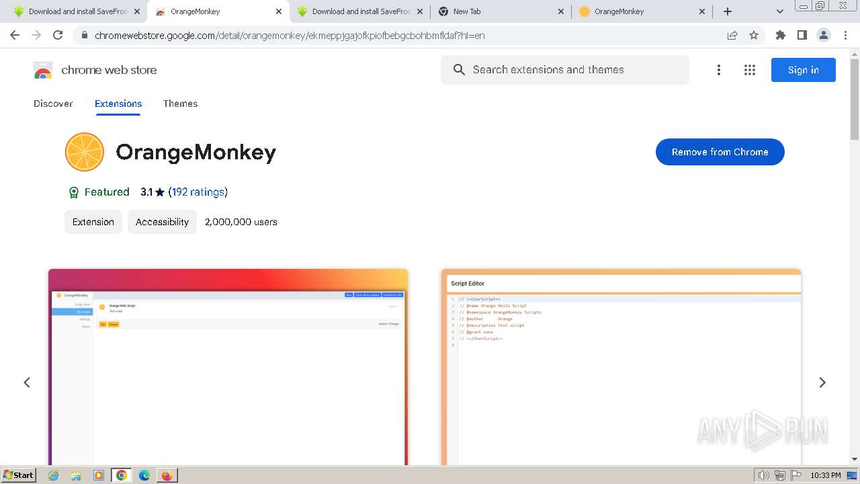Open the Chrome profile avatar icon
This screenshot has height=484, width=860.
coord(823,35)
